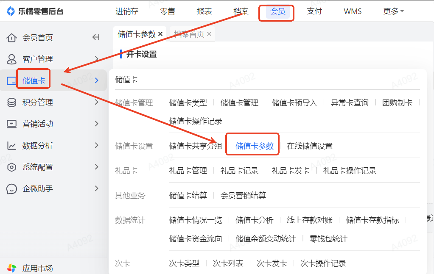Open 储值卡操作记录 link
This screenshot has height=274, width=434.
(x=196, y=121)
